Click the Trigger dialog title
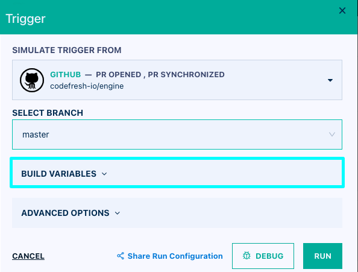The width and height of the screenshot is (358, 272). point(25,19)
